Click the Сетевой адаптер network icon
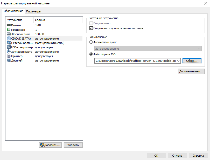This screenshot has height=160, width=210. click(8, 43)
